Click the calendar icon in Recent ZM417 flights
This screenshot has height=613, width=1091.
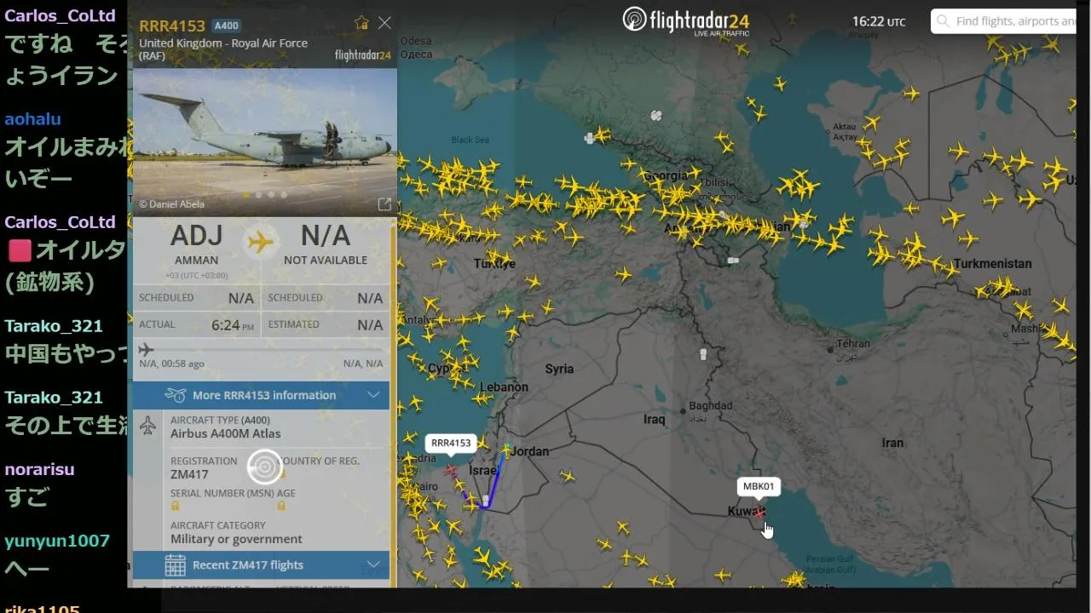click(176, 564)
